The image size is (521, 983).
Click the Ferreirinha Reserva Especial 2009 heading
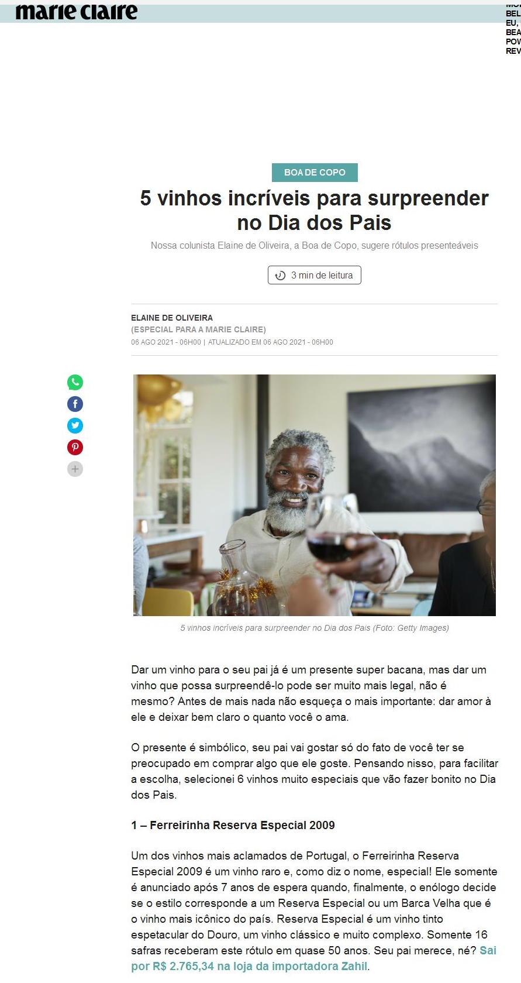[x=233, y=826]
